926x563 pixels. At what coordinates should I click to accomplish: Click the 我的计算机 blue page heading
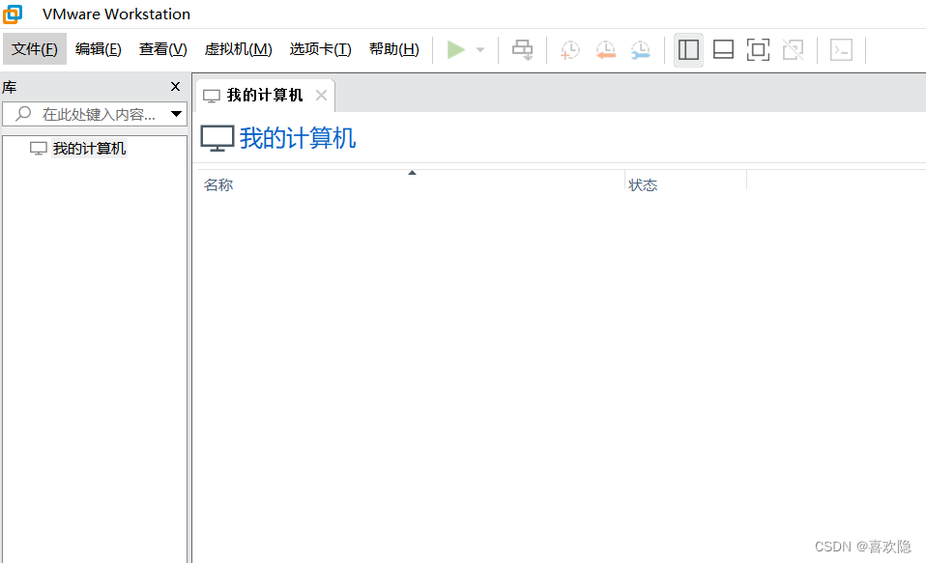click(x=297, y=138)
